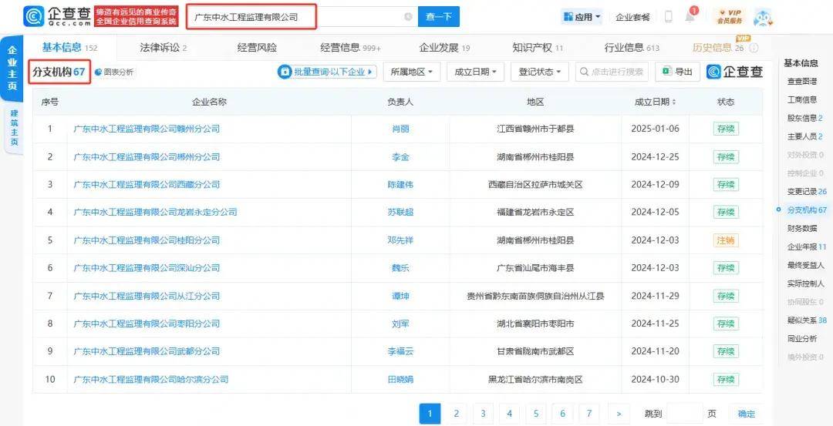The image size is (833, 426).
Task: Switch to 经营信息 tab
Action: (351, 48)
